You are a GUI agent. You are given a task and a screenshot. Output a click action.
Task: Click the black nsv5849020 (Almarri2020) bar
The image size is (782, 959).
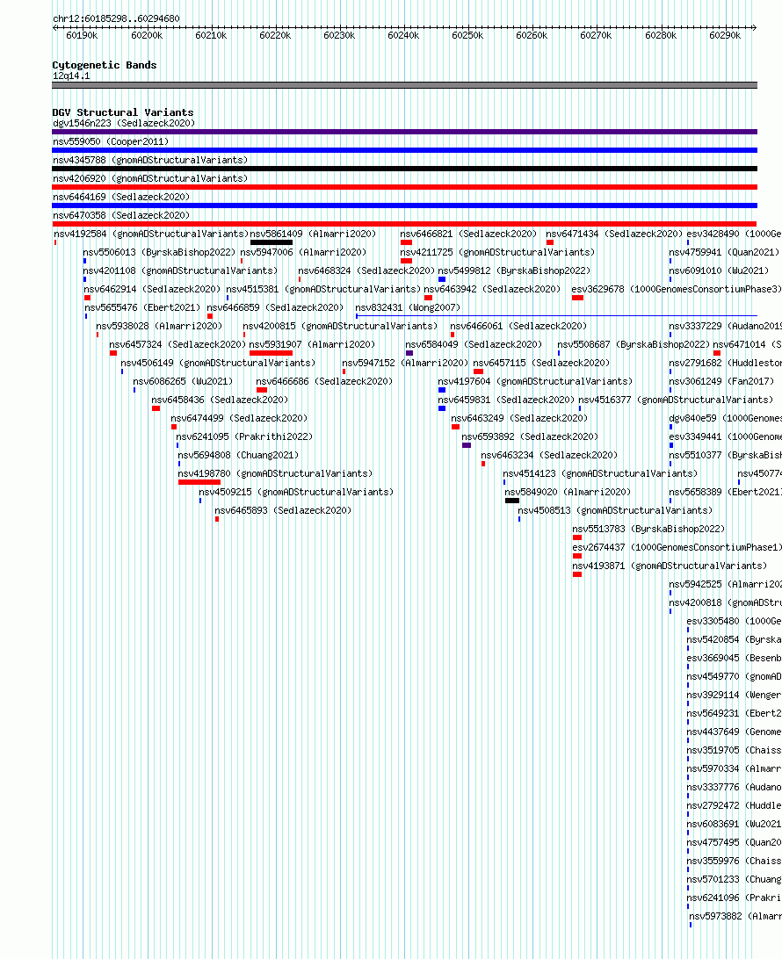point(512,501)
